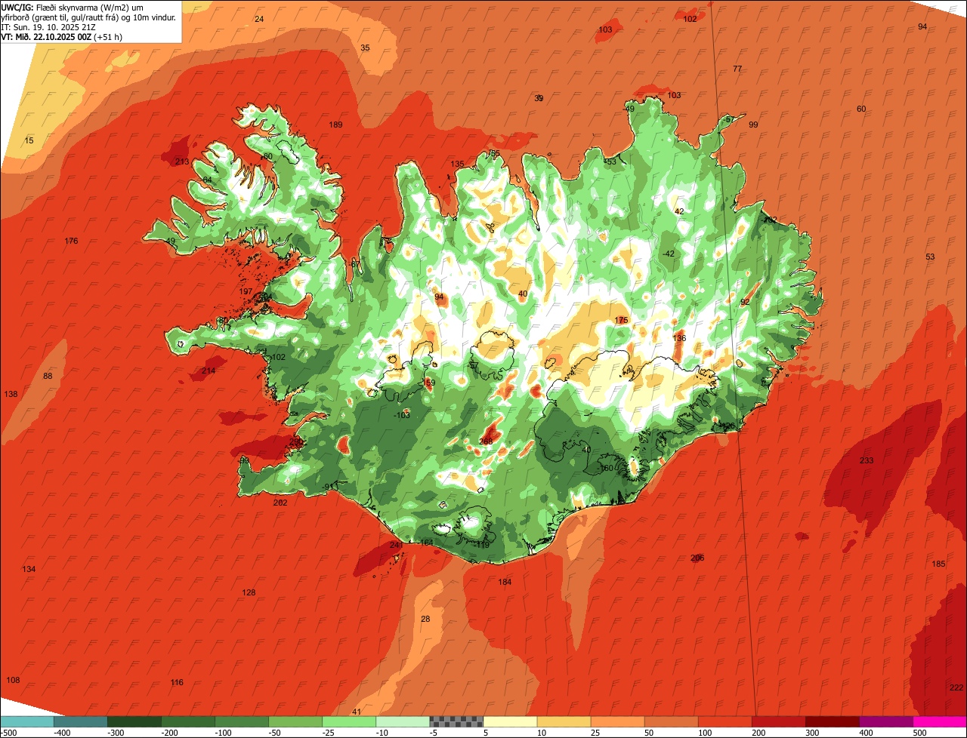Click the orange legend swatch labeled 50

671,721
